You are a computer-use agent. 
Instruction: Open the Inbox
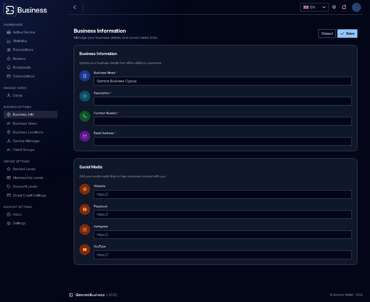point(31,214)
